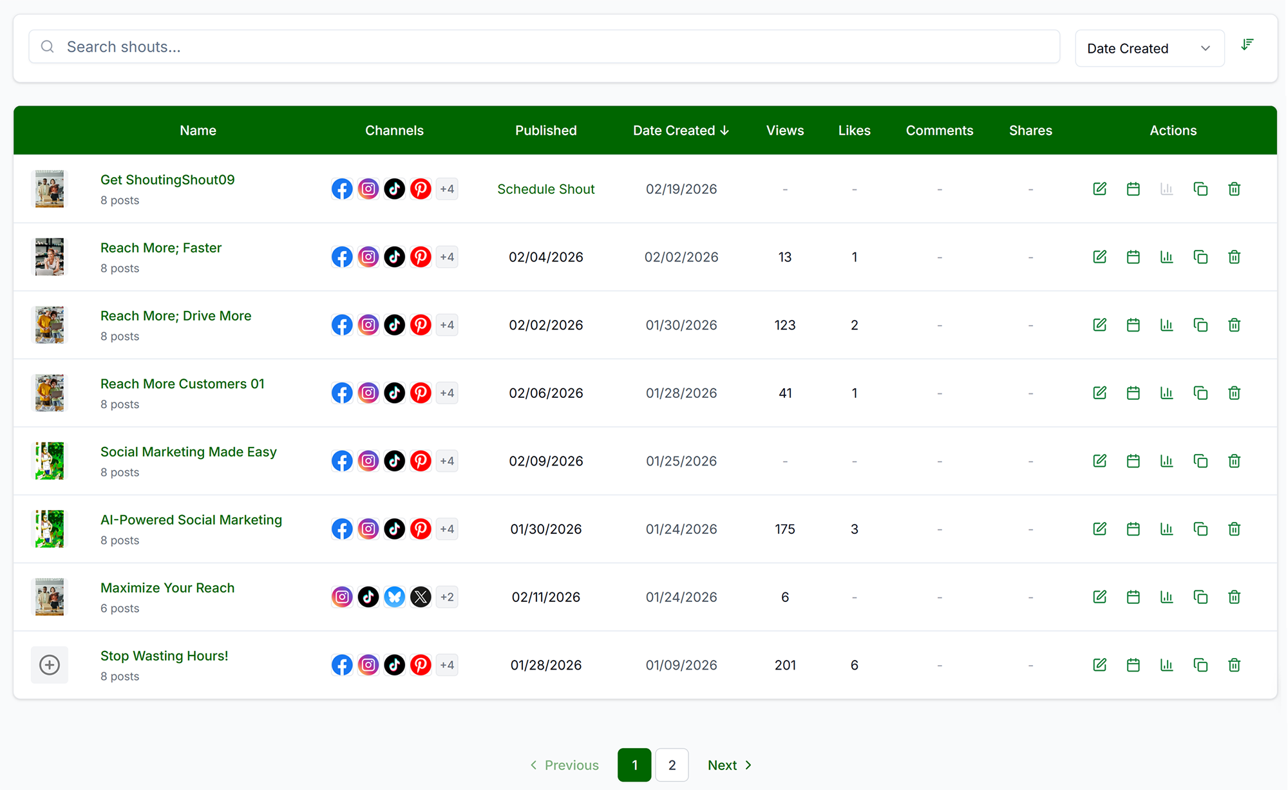Screen dimensions: 1288x790
Task: Expand +4 channels on Get ShoutingShout09 row
Action: pos(447,189)
